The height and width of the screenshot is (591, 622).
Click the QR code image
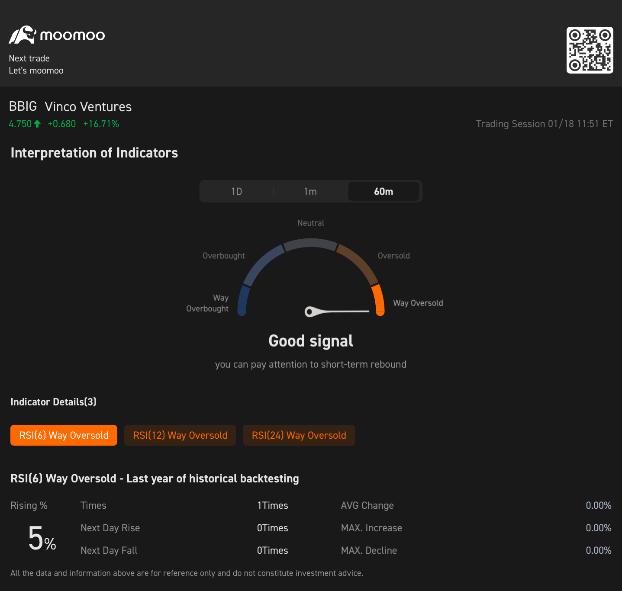tap(590, 50)
